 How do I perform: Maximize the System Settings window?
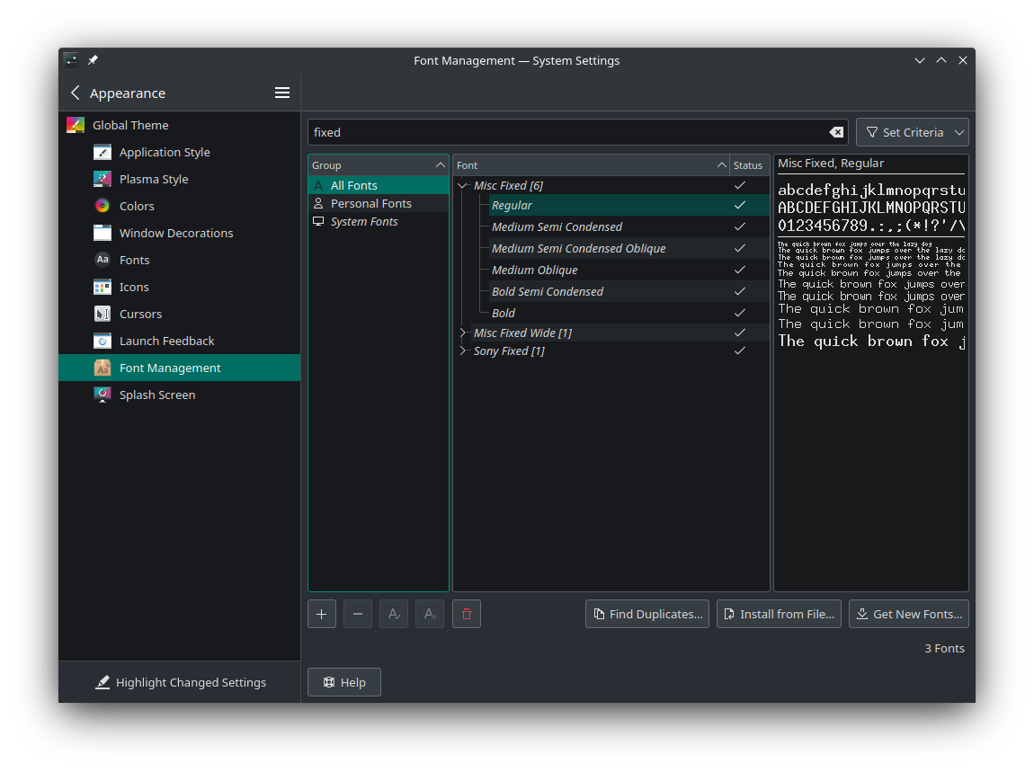(x=941, y=60)
